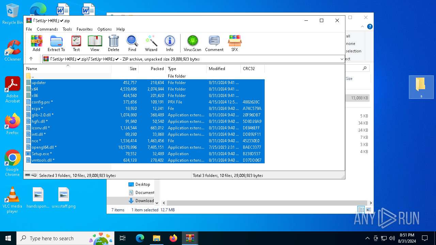
Task: Expand the archive path dropdown
Action: (342, 59)
